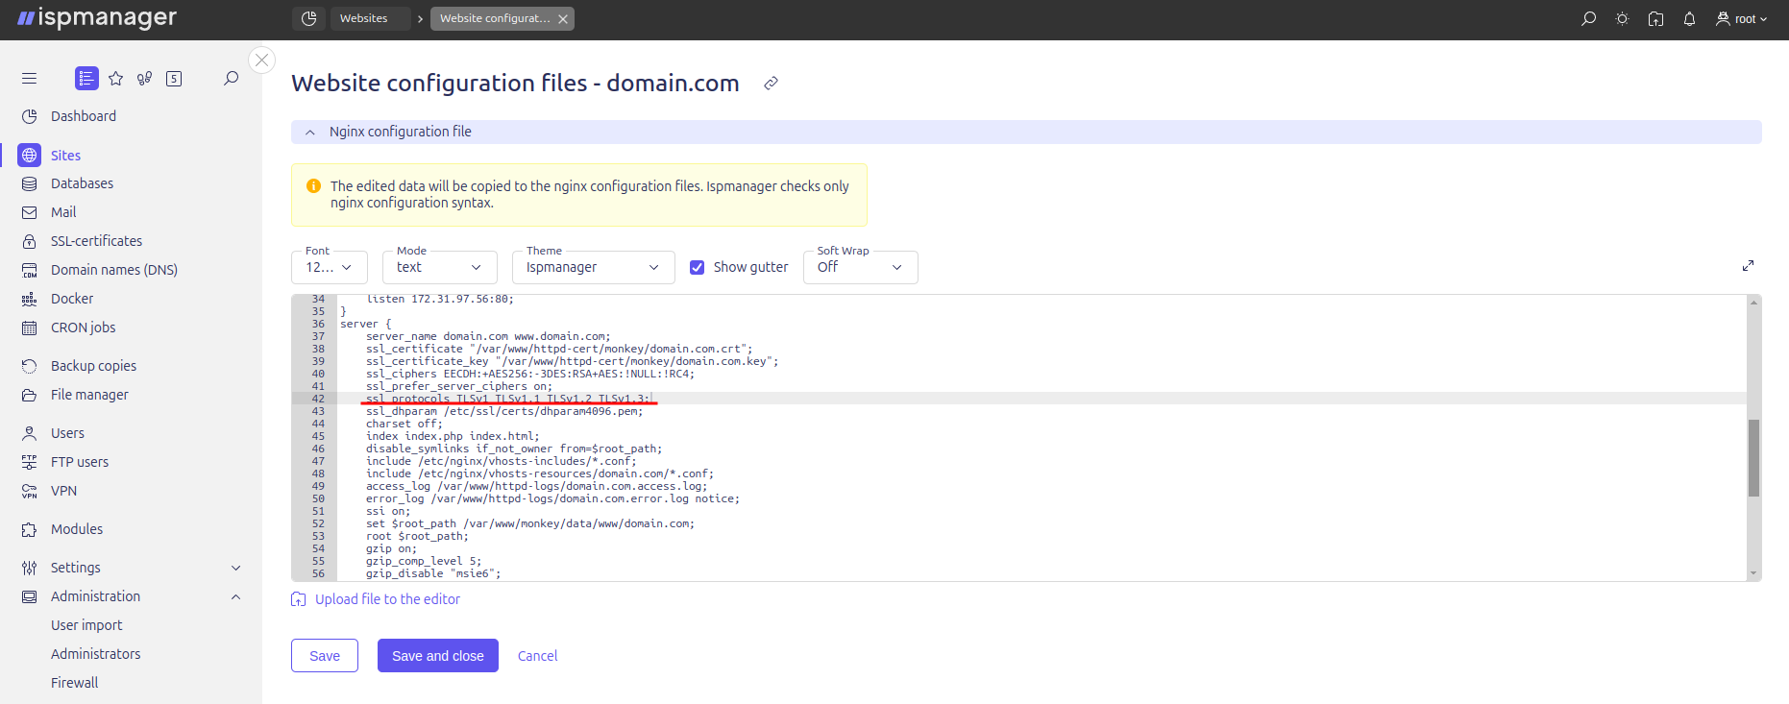This screenshot has width=1789, height=704.
Task: Open the Theme dropdown
Action: pos(594,267)
